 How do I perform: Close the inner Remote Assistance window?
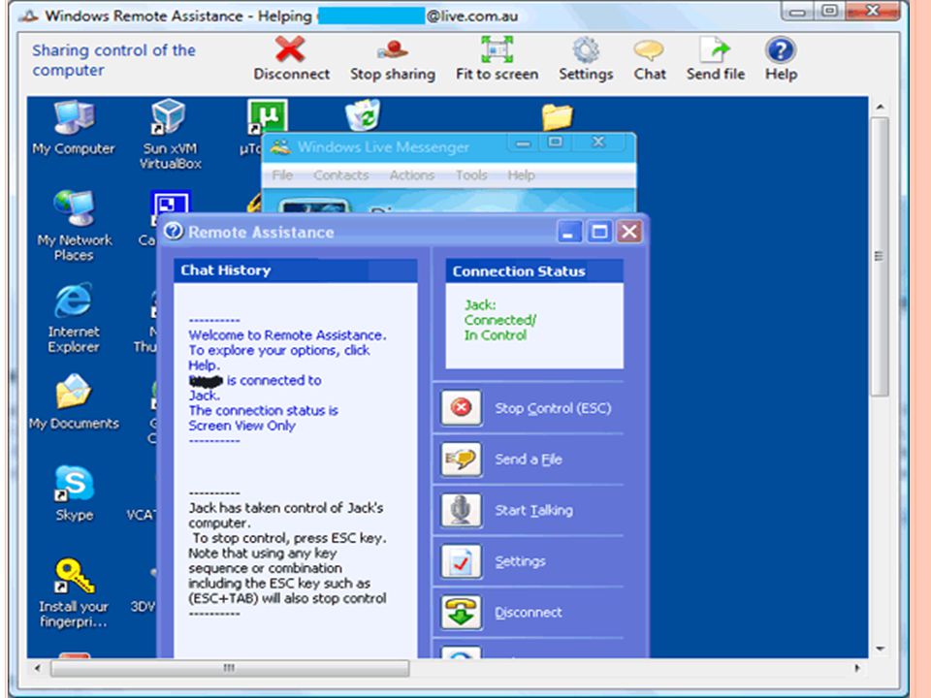(629, 232)
